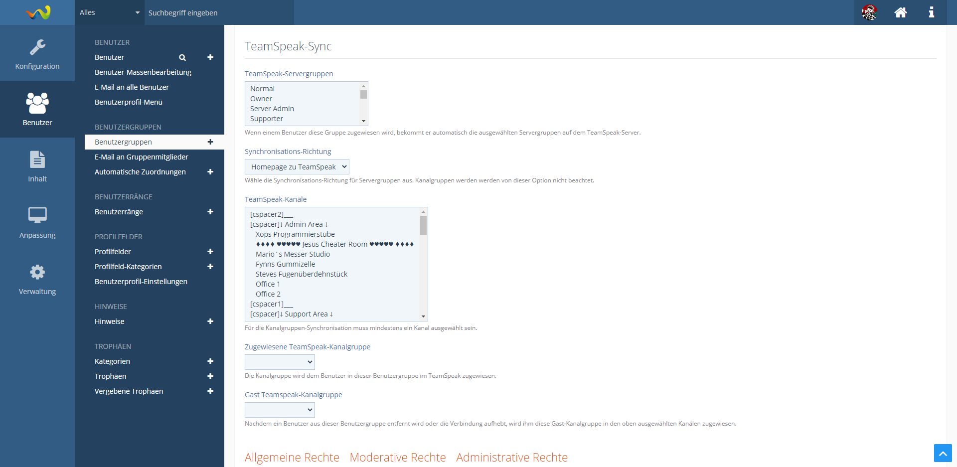The width and height of the screenshot is (957, 467).
Task: Open the Verwaltung gear section
Action: tap(37, 279)
